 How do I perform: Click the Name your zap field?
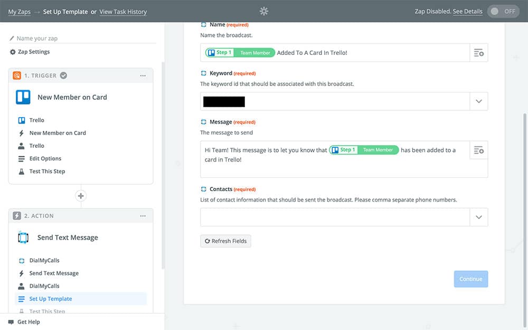(x=84, y=39)
